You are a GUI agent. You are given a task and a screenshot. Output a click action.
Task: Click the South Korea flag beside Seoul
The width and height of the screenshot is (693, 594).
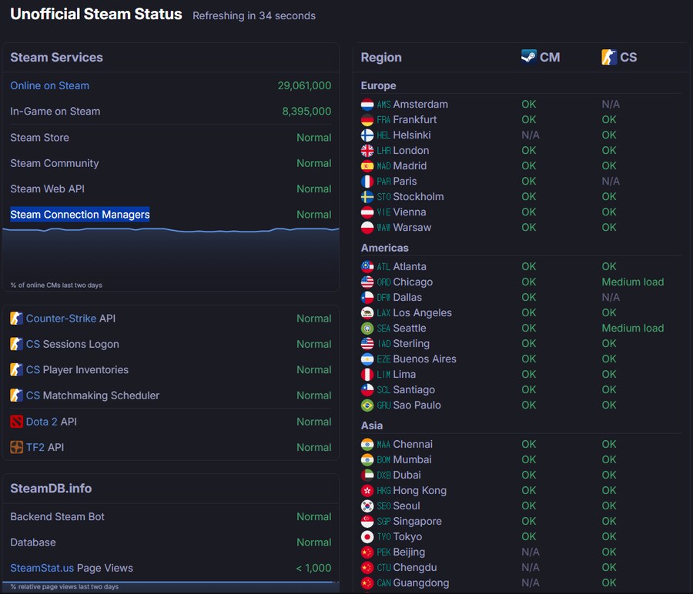tap(367, 506)
